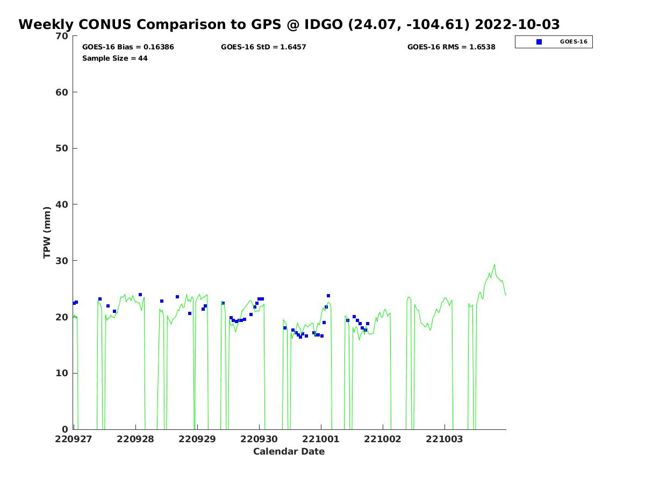Select the GOES-16 Bias statistic text

pyautogui.click(x=128, y=47)
